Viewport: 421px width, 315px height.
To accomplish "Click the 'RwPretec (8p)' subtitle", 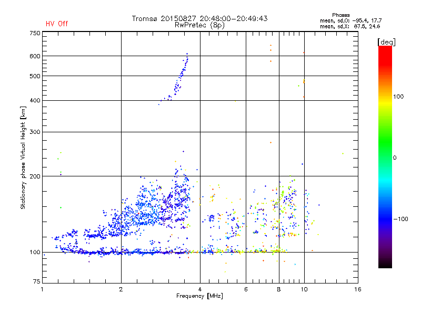I will click(199, 25).
